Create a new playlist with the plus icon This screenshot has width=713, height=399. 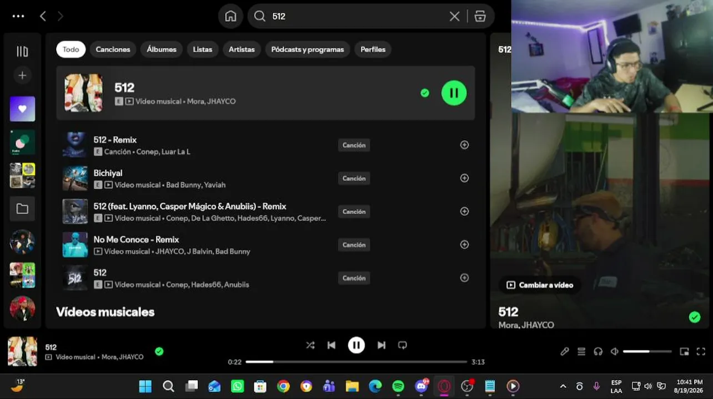(22, 75)
